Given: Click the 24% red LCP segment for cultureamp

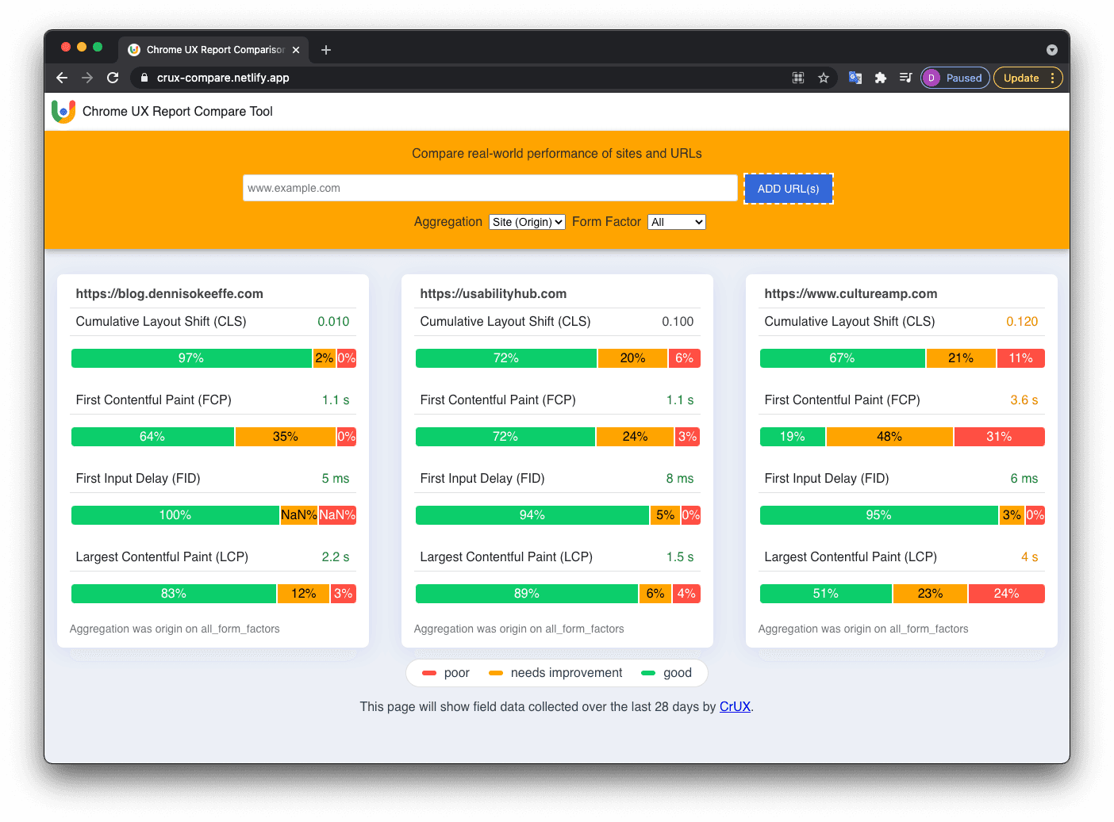Looking at the screenshot, I should pos(1007,594).
